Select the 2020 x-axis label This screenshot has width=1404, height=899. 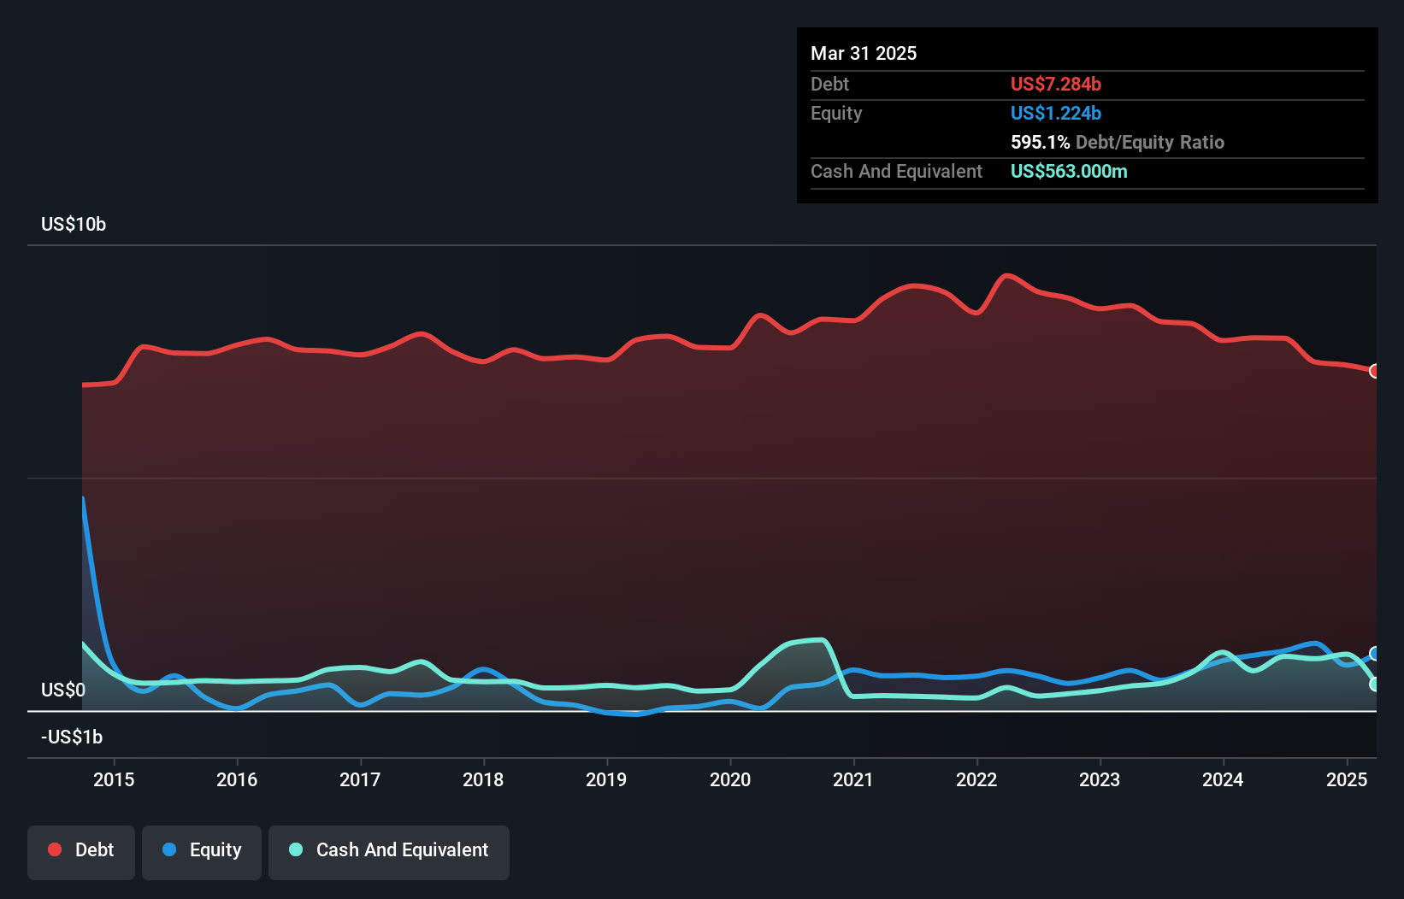tap(730, 779)
